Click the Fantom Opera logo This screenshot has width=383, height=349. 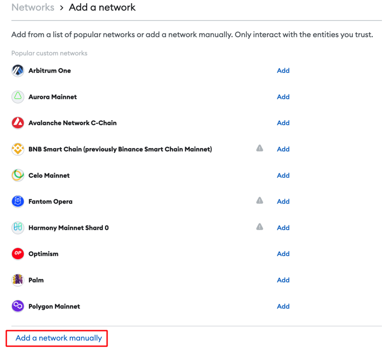[18, 201]
